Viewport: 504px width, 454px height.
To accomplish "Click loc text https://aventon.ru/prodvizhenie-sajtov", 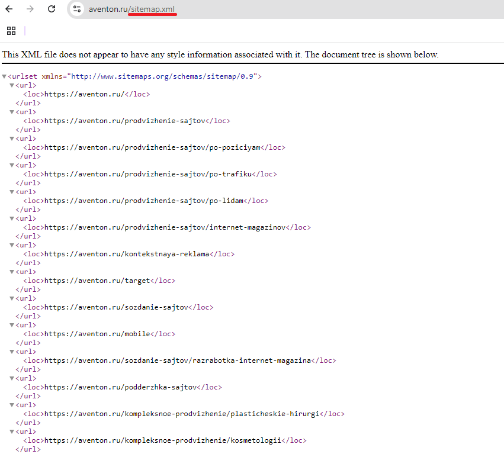I will coord(125,121).
